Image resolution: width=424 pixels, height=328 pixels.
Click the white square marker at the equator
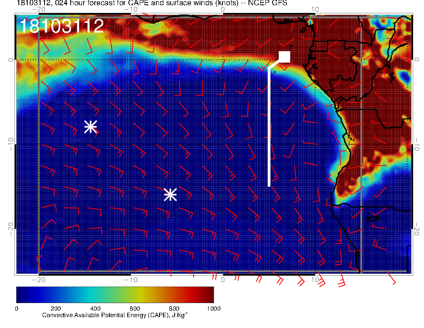click(284, 57)
